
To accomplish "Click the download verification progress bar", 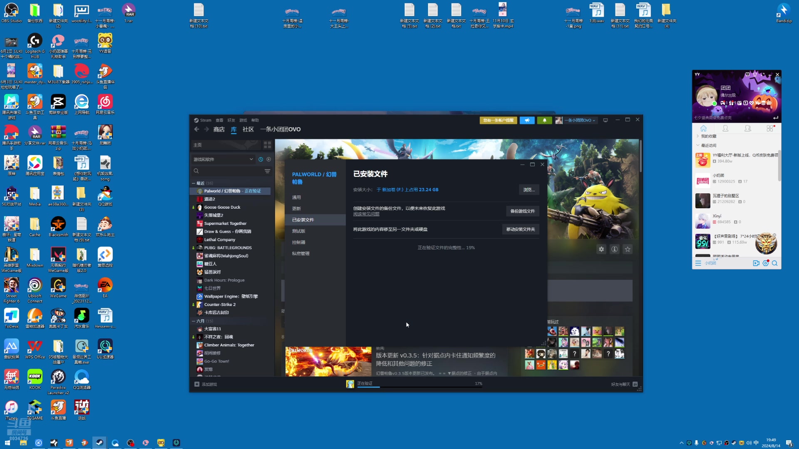I will point(419,387).
